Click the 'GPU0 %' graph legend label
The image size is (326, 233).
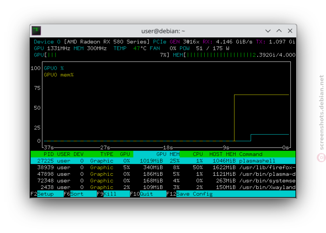point(54,68)
